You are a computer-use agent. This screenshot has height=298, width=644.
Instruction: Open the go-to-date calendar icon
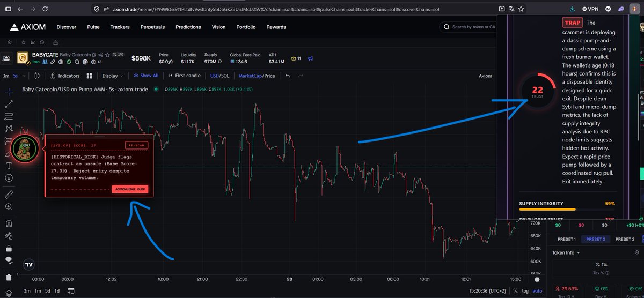71,291
